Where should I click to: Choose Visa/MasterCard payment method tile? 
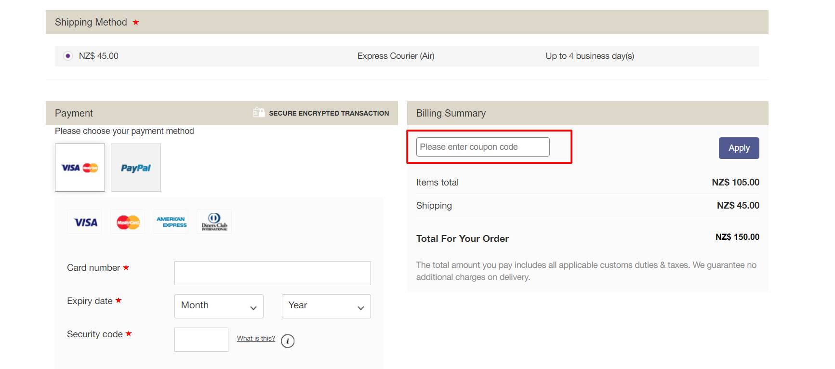(80, 168)
